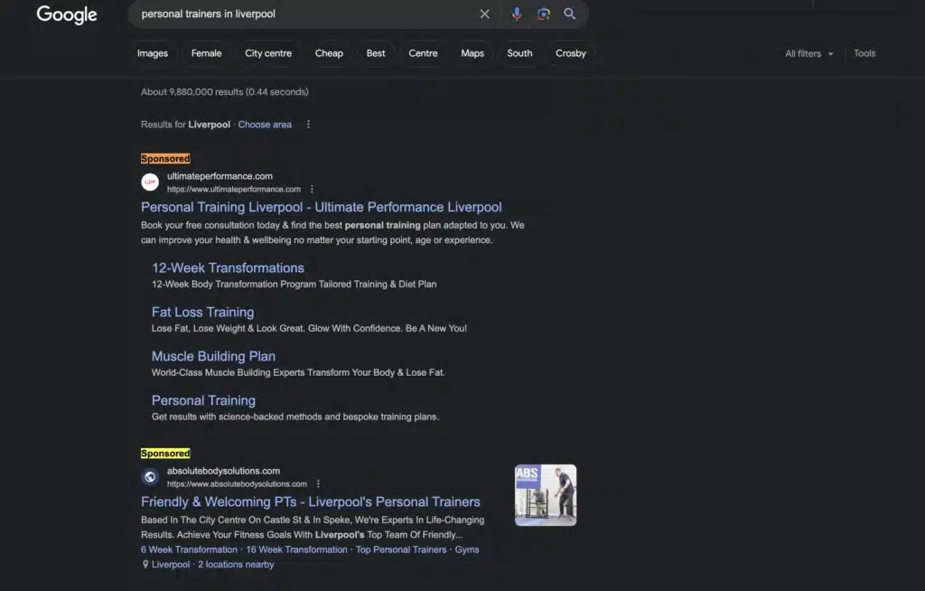Select the Crosby filter chip
925x591 pixels.
(570, 53)
